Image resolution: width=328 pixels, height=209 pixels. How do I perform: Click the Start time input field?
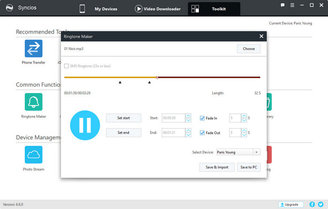click(x=173, y=118)
